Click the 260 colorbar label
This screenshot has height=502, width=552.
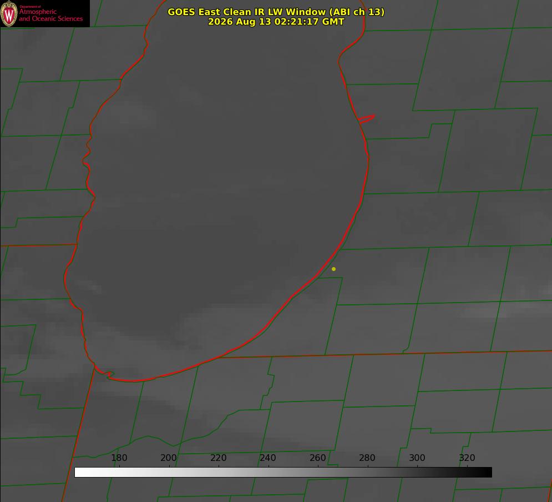[x=317, y=458]
